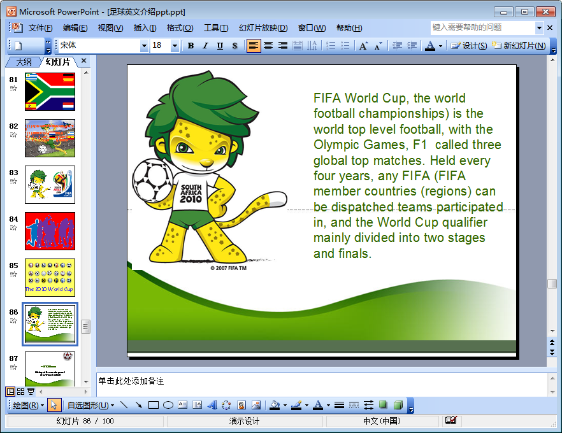Screen dimensions: 562x433
Task: Toggle Italic formatting
Action: tap(205, 45)
